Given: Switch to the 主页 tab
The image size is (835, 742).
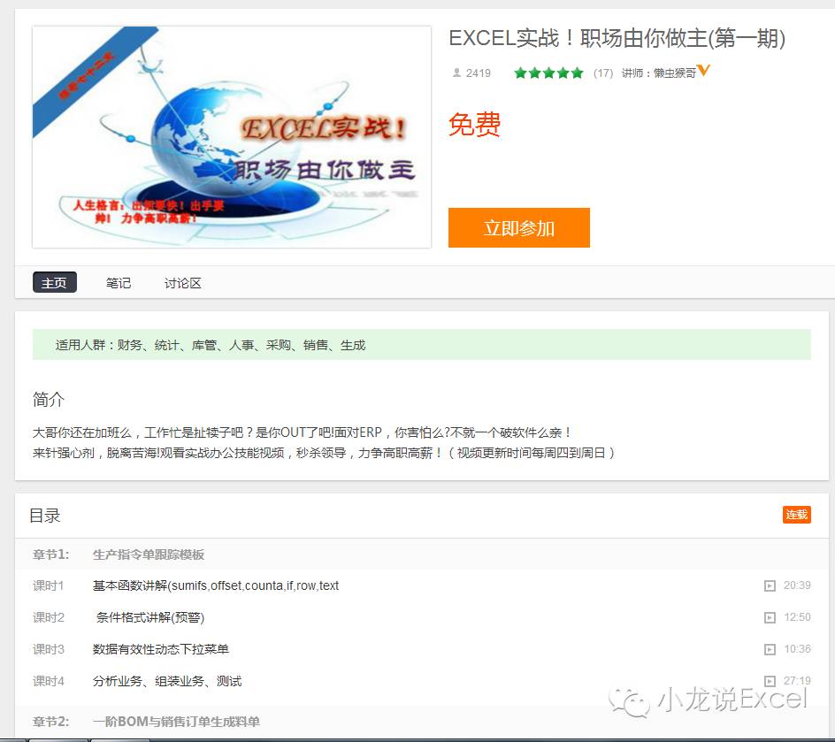Looking at the screenshot, I should coord(54,283).
